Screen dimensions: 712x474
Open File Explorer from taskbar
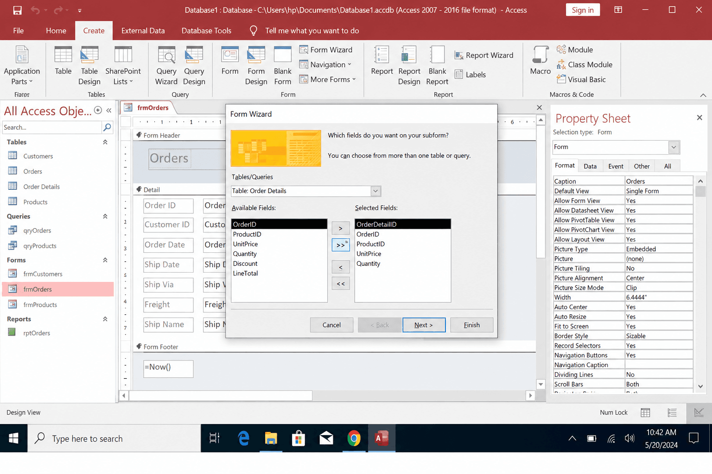[271, 438]
